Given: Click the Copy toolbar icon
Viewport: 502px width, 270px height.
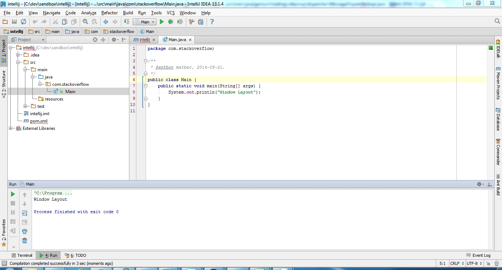Looking at the screenshot, I should tap(65, 22).
